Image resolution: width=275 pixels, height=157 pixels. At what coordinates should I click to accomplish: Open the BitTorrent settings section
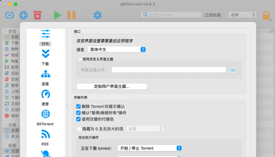[45, 118]
